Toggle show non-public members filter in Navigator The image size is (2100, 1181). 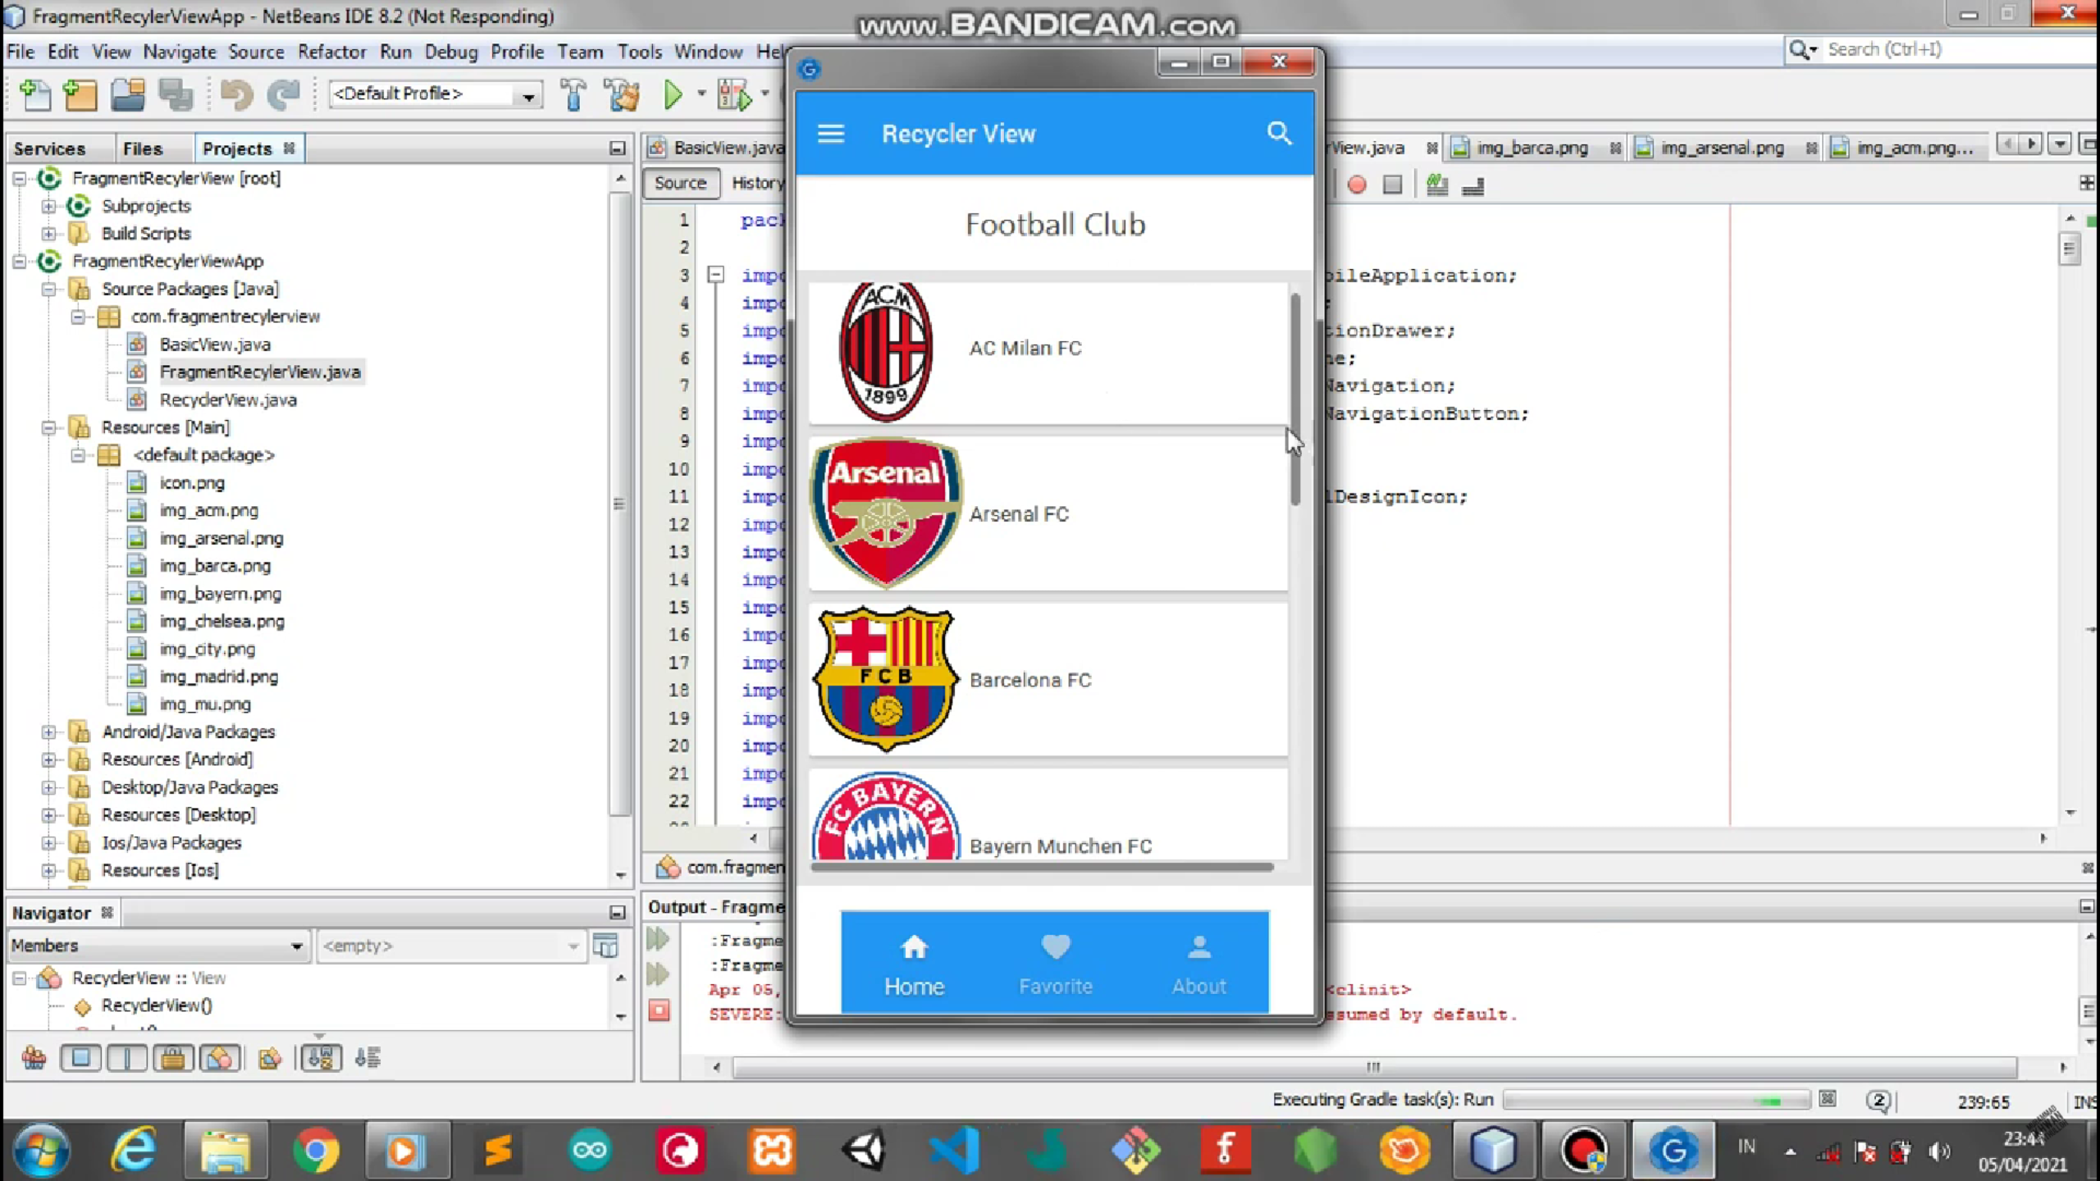point(173,1058)
